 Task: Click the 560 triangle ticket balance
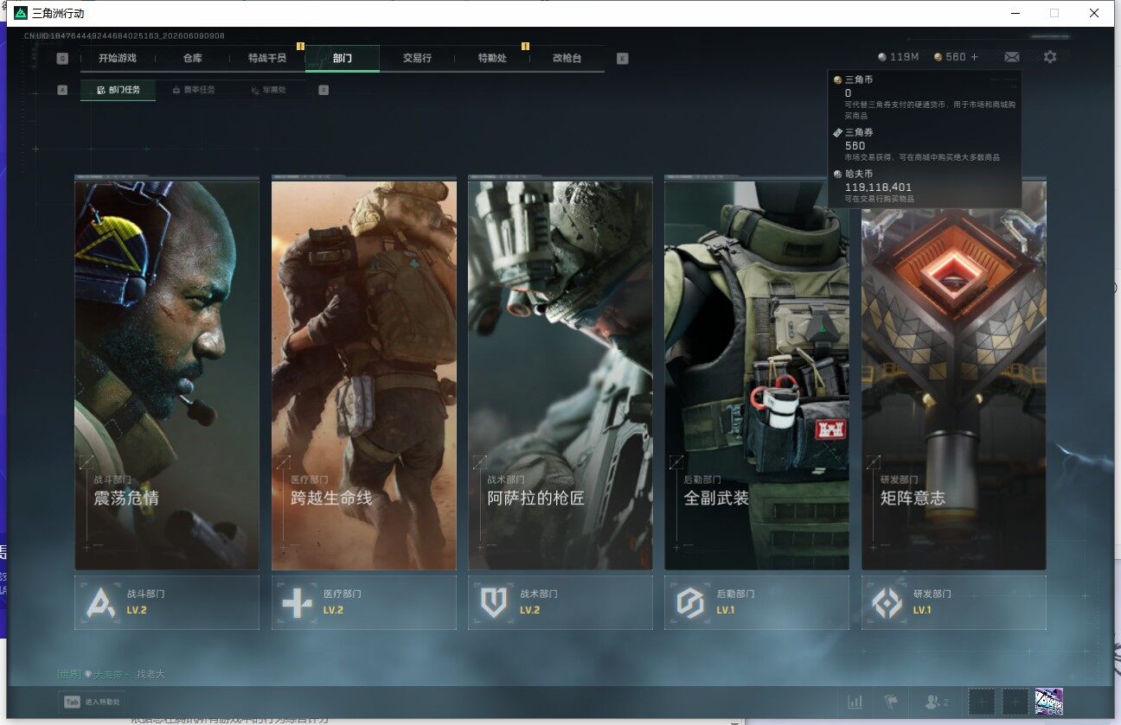[950, 57]
